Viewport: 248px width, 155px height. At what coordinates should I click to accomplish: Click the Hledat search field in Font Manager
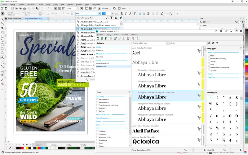[x=188, y=43]
